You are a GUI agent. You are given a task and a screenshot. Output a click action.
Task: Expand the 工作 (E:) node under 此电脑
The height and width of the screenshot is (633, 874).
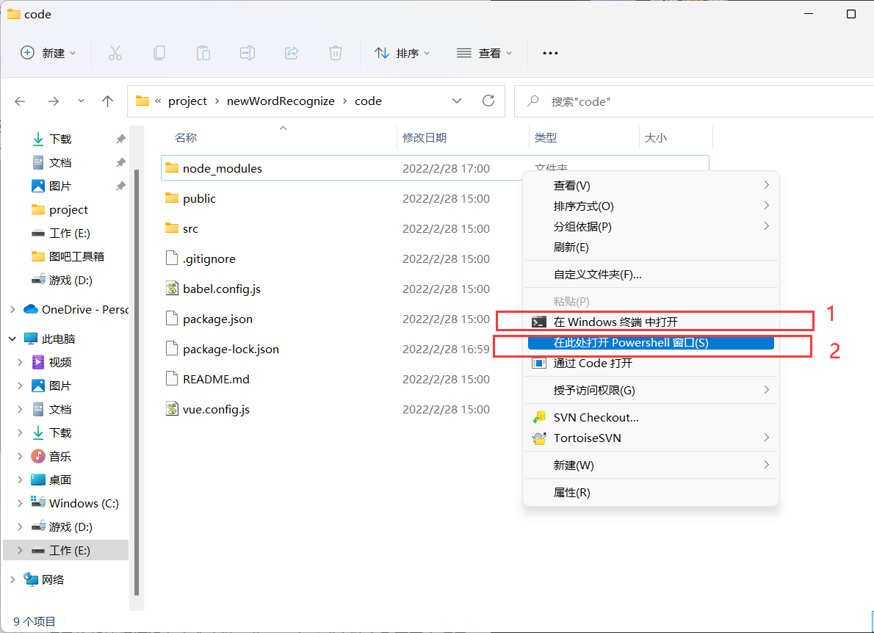pyautogui.click(x=20, y=550)
